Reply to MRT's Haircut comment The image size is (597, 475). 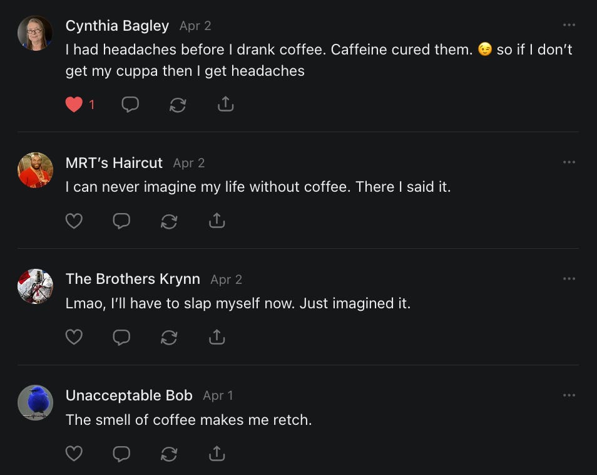(x=121, y=221)
